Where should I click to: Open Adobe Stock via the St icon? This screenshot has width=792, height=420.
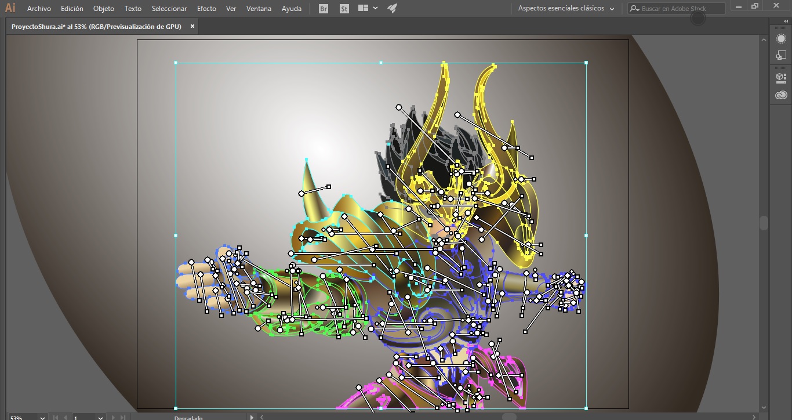[x=344, y=9]
